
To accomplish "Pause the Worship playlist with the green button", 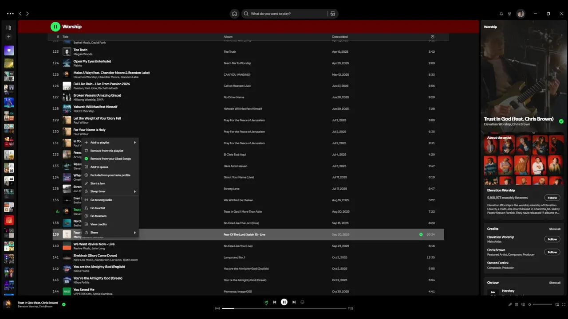I will [x=55, y=27].
